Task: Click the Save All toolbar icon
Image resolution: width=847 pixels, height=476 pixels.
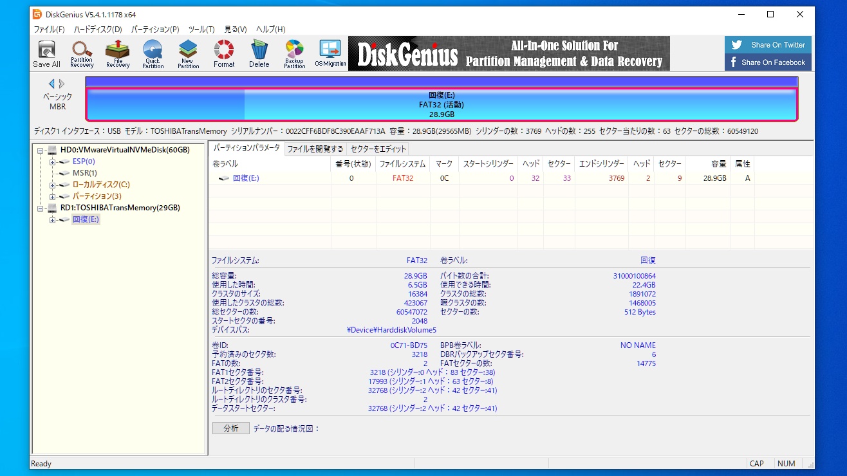Action: point(46,54)
